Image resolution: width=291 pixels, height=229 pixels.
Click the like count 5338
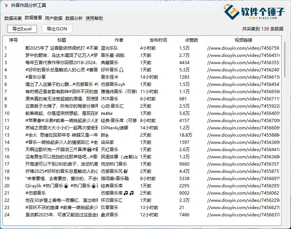click(184, 178)
